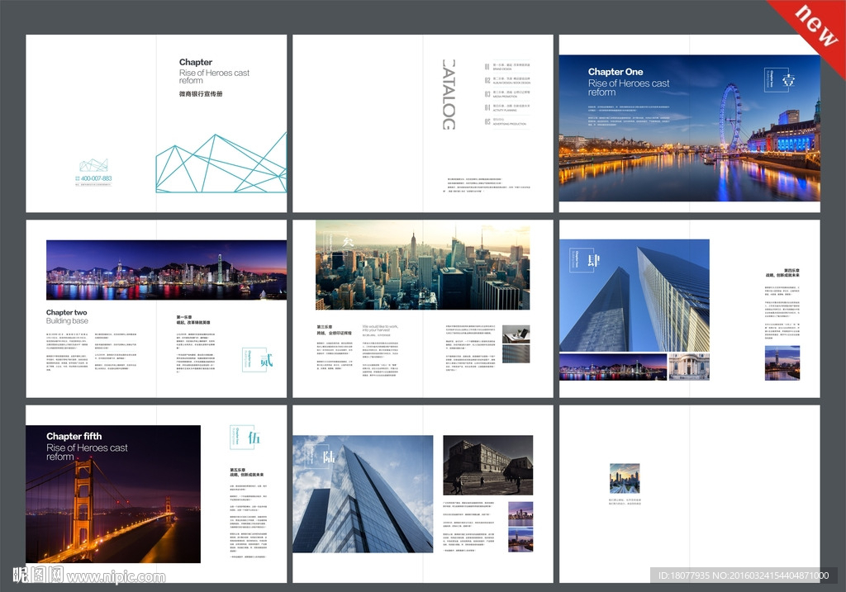Click the vertical CATALOG title
The width and height of the screenshot is (846, 592).
pos(448,94)
